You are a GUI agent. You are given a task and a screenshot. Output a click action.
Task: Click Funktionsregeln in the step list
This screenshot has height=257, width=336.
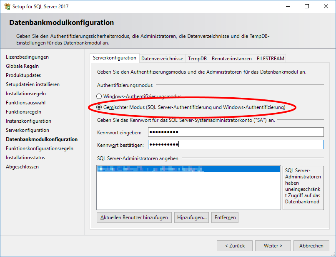pos(24,112)
